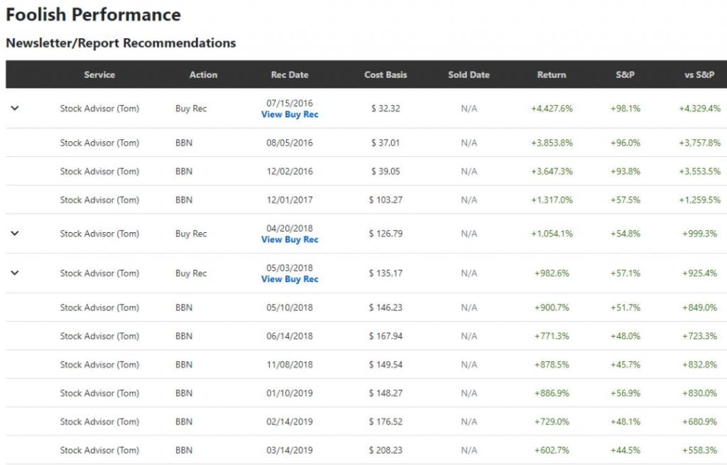This screenshot has width=727, height=465.
Task: Click BBN action in the 03/14/2019 row
Action: [x=184, y=450]
